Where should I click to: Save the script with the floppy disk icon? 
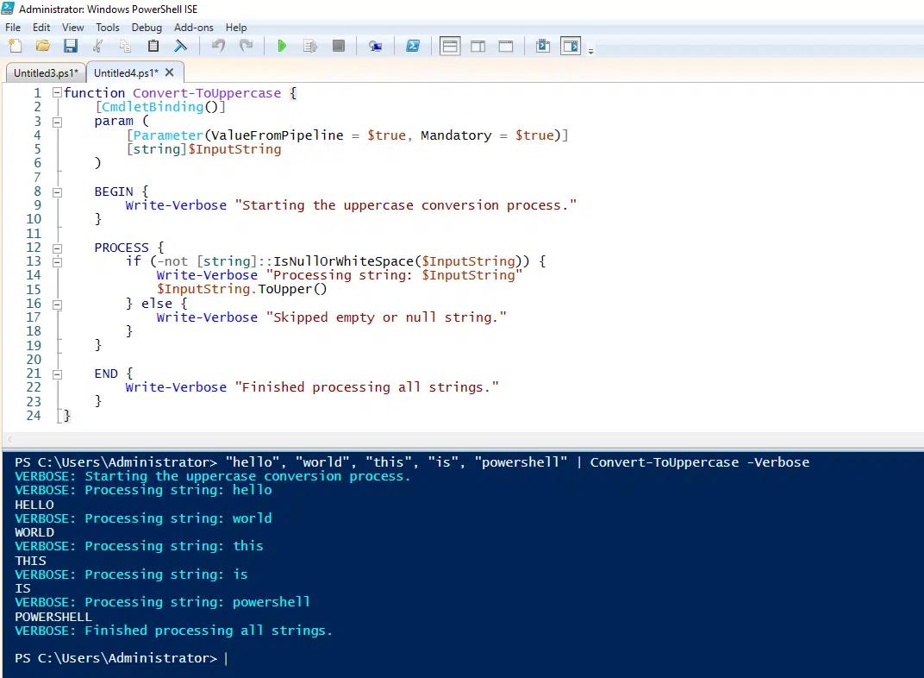pos(71,46)
